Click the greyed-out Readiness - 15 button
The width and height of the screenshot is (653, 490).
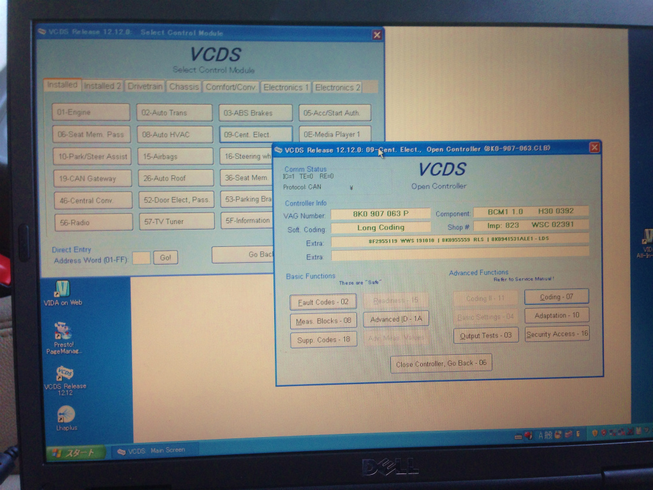point(395,301)
